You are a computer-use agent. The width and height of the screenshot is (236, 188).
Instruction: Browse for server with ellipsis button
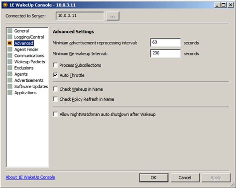113,16
